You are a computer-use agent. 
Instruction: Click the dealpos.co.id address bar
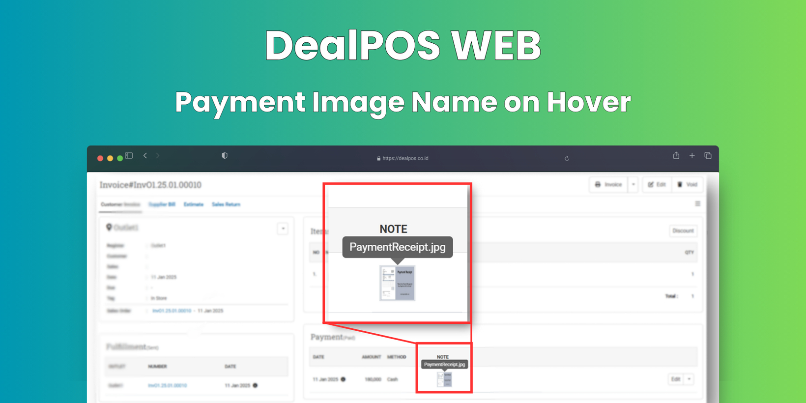403,158
